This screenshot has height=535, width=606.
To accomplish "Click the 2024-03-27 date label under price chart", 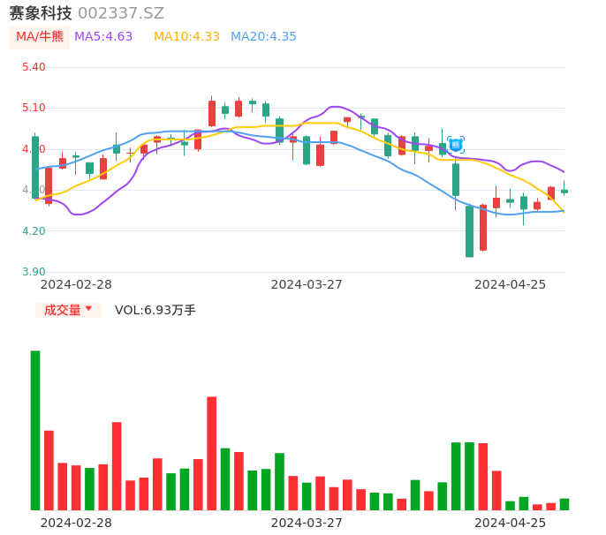I will pos(307,284).
